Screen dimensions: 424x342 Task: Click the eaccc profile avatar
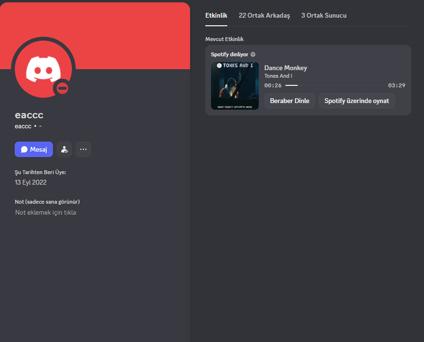pos(43,69)
